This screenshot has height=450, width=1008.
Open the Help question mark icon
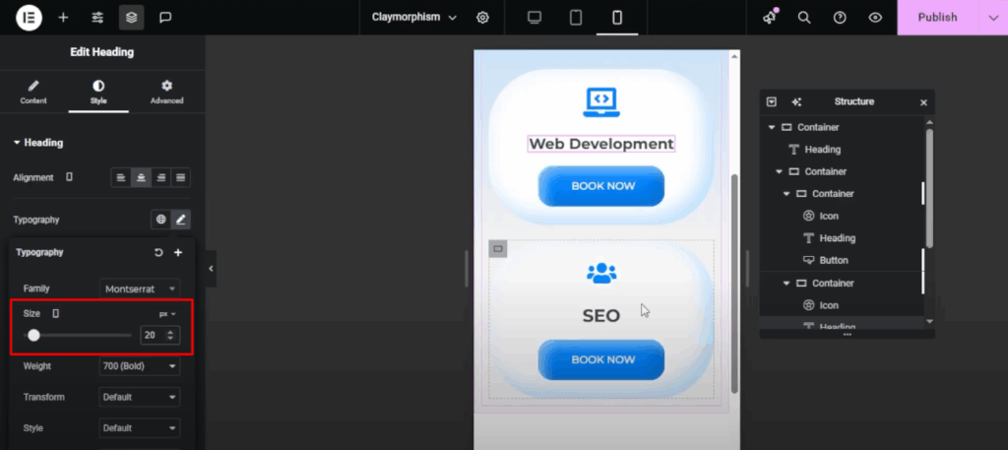click(840, 18)
